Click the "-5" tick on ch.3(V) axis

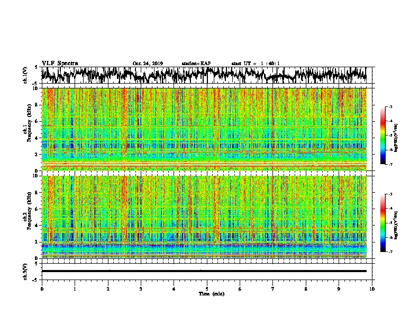click(35, 280)
